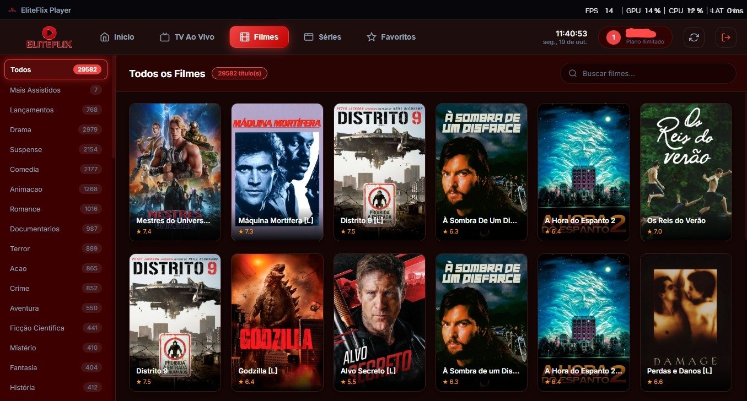Viewport: 747px width, 401px height.
Task: Select the História category
Action: (x=56, y=387)
